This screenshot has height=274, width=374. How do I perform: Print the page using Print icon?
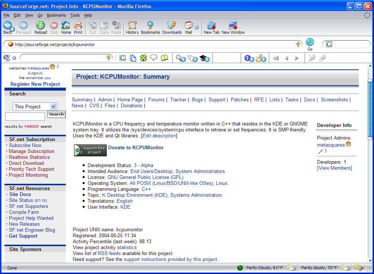point(78,27)
